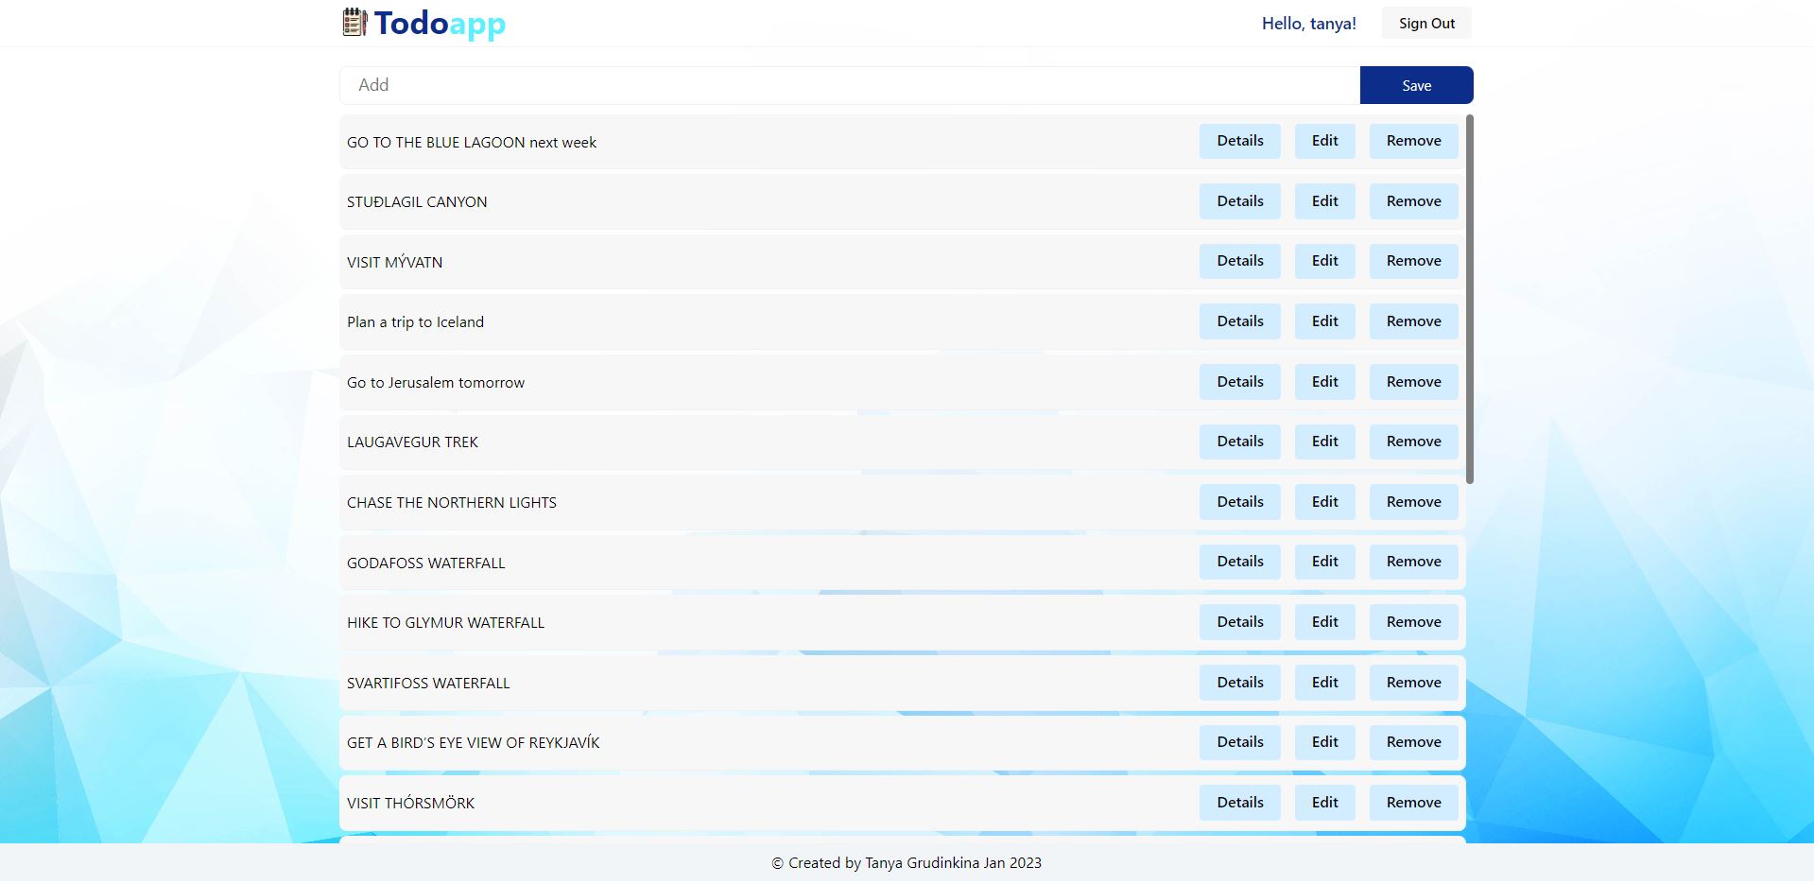Open details for Go to Jerusalem tomorrow
This screenshot has height=884, width=1814.
1240,382
